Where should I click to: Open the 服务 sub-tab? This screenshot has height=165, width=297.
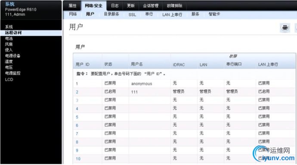click(x=195, y=14)
